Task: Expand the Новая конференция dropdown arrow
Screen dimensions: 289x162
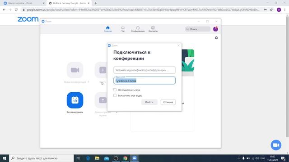Action: tap(89, 82)
